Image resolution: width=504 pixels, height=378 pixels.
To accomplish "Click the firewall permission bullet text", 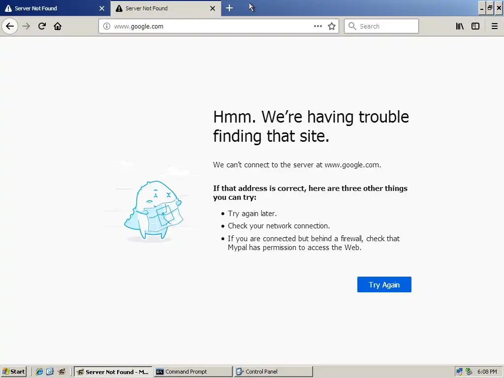I will (x=314, y=243).
